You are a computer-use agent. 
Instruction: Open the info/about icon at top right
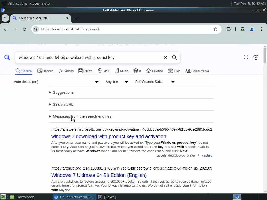[x=246, y=57]
